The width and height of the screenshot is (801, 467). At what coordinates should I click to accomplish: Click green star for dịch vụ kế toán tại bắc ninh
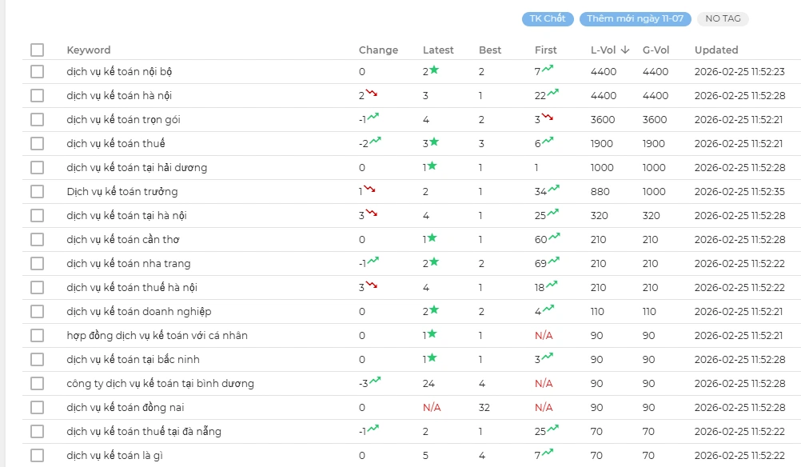432,358
